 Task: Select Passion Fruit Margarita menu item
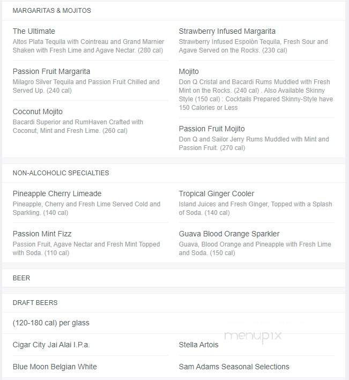click(x=51, y=71)
